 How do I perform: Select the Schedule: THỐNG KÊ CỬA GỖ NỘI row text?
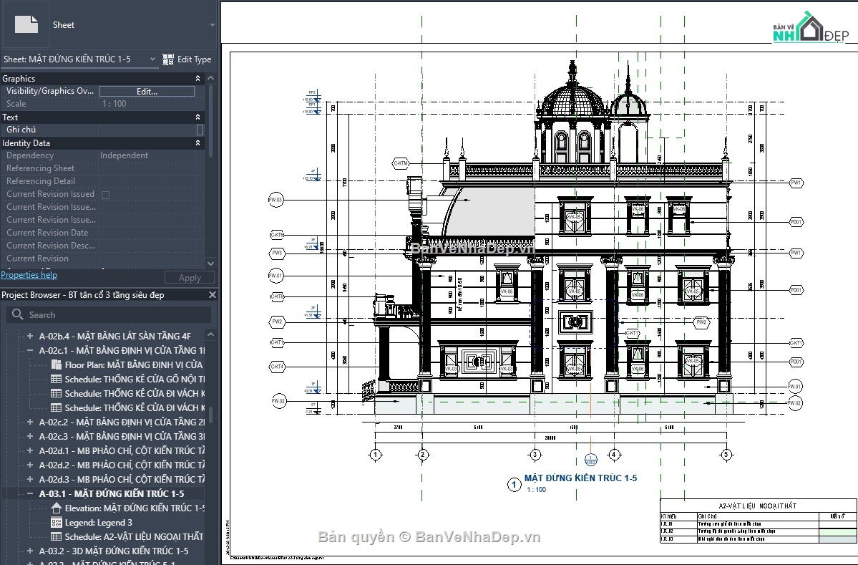point(135,379)
